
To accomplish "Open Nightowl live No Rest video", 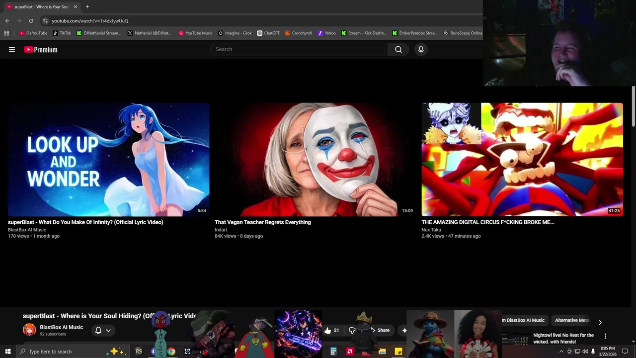I will 563,339.
